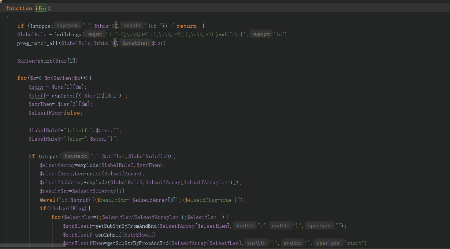Screen dimensions: 450x249
Task: Select the regopt: parameter hint
Action: click(261, 34)
